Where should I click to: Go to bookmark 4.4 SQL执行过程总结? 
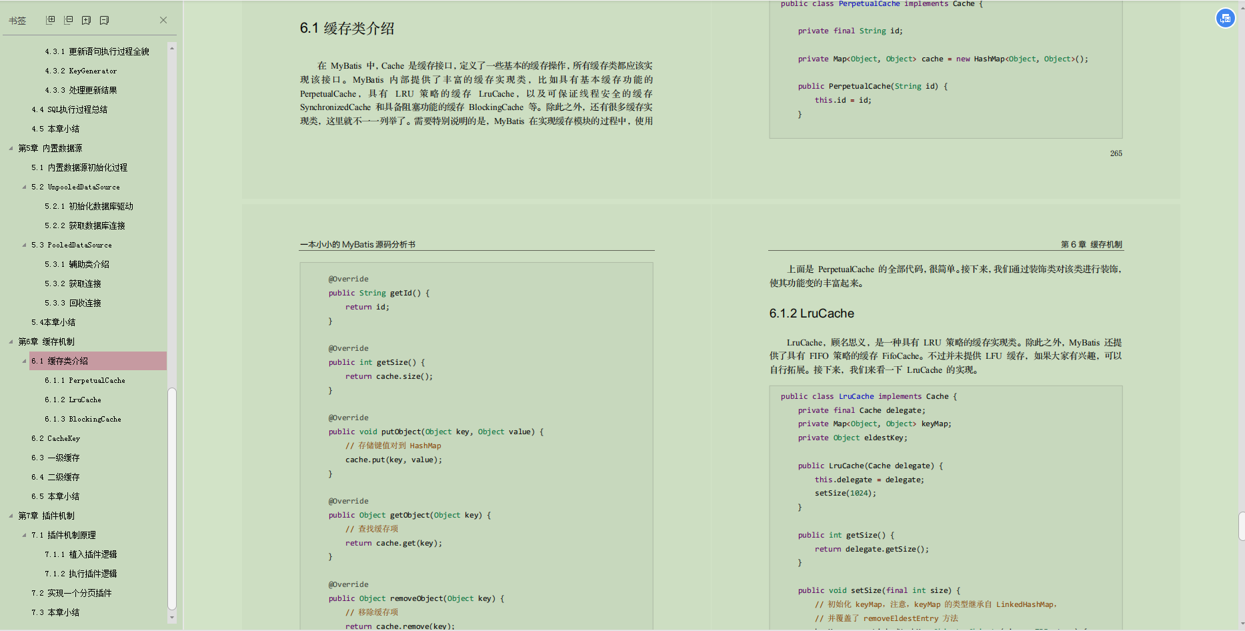pos(69,109)
